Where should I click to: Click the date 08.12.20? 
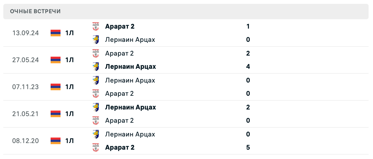click(x=26, y=141)
